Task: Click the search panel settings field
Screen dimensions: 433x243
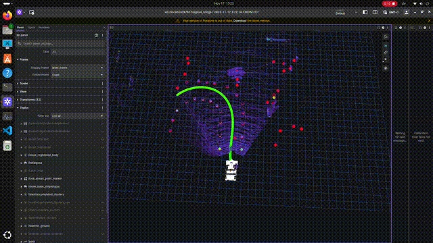Action: tap(61, 43)
